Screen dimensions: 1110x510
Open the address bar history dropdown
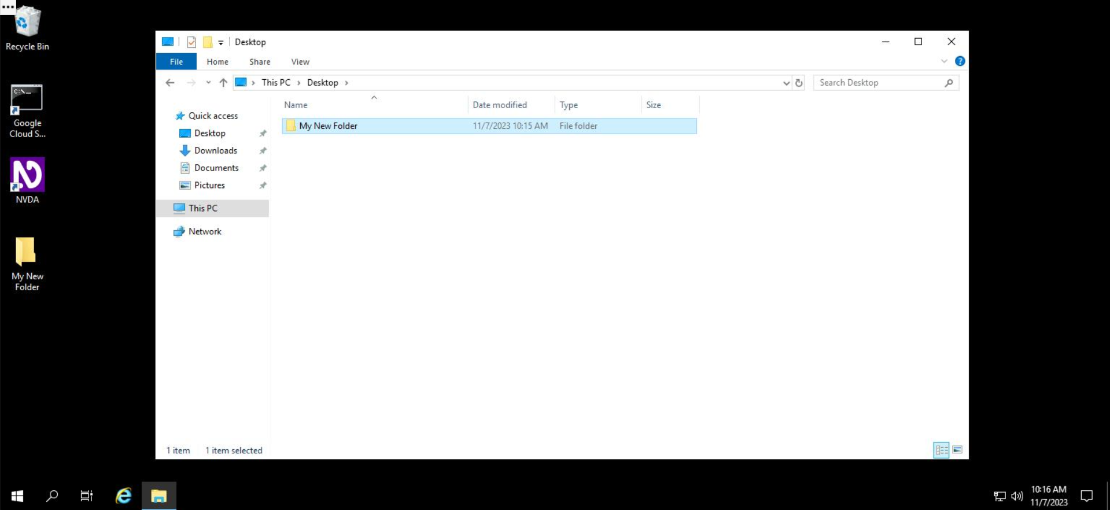coord(786,83)
